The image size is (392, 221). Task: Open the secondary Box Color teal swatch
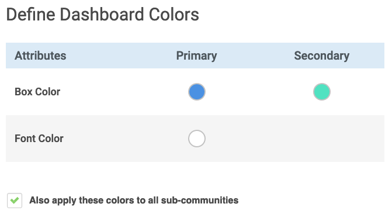coord(322,92)
